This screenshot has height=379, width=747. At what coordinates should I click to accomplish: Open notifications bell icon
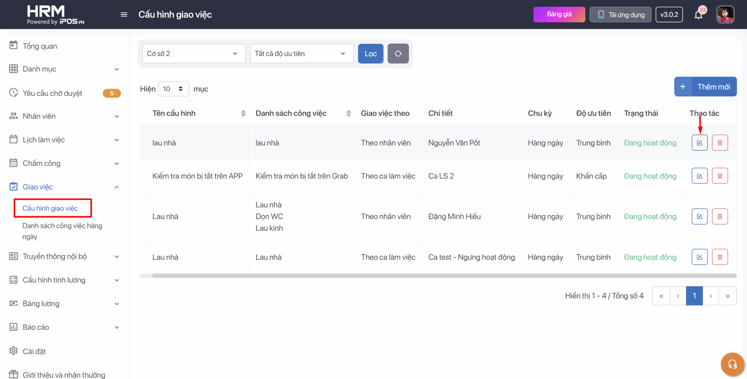(x=698, y=15)
